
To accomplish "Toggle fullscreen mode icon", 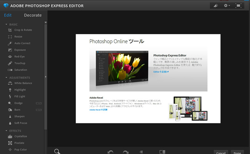I will (x=238, y=6).
